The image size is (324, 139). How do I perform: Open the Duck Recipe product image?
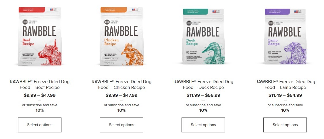[203, 36]
